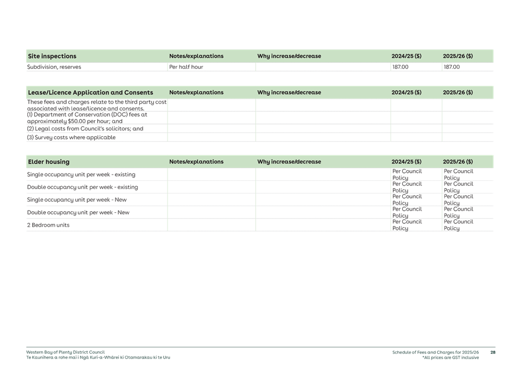Click Why increase/decrease header in Lease/Licence table
521x368 pixels.
point(289,93)
